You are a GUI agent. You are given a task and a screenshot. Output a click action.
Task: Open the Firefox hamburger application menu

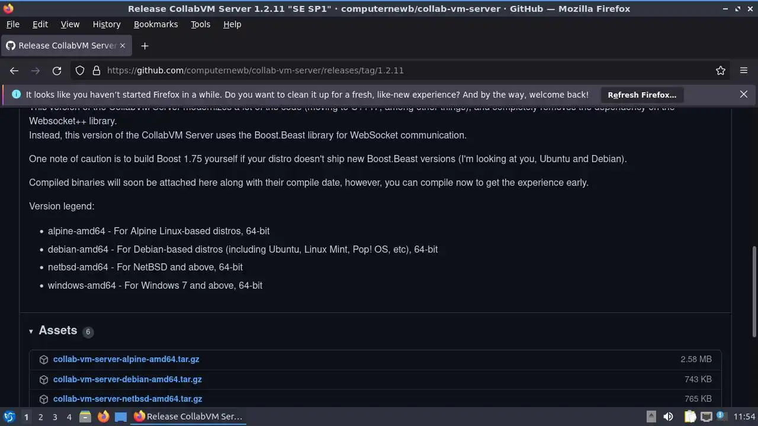click(x=744, y=70)
